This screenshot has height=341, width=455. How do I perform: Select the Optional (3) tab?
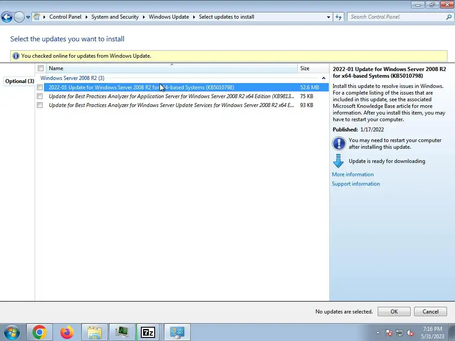click(20, 81)
